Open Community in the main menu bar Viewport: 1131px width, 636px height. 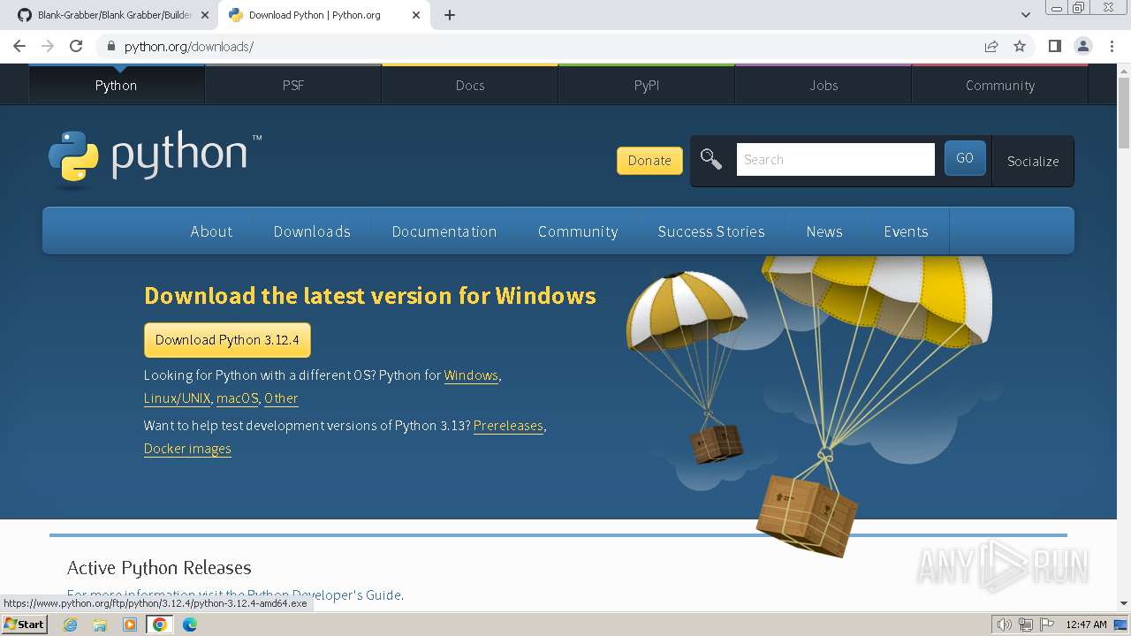[578, 231]
